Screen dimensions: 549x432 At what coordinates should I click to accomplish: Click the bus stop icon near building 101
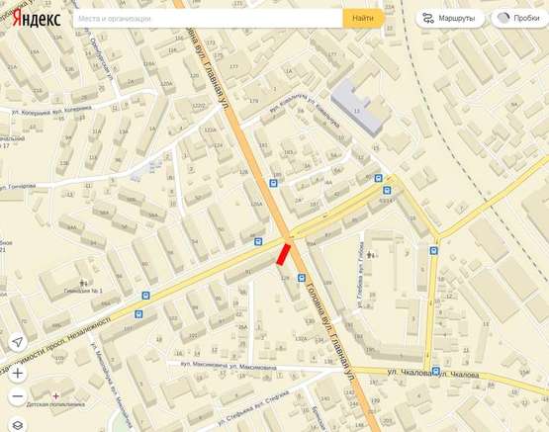pos(139,314)
